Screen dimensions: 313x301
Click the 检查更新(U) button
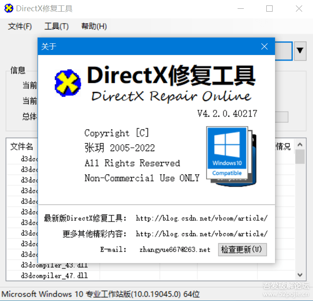(x=242, y=249)
